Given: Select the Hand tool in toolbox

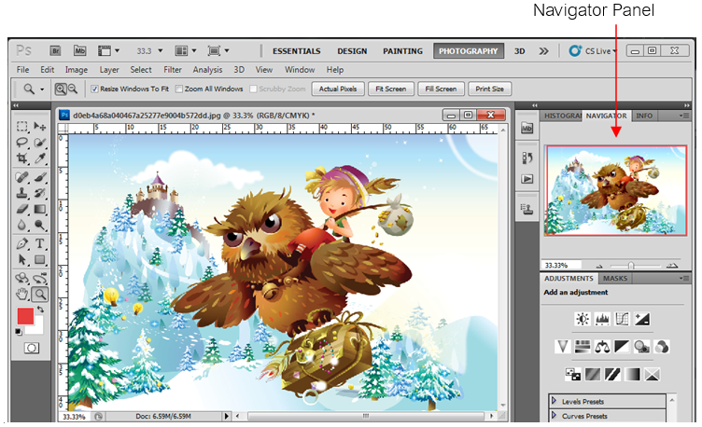Looking at the screenshot, I should (23, 295).
